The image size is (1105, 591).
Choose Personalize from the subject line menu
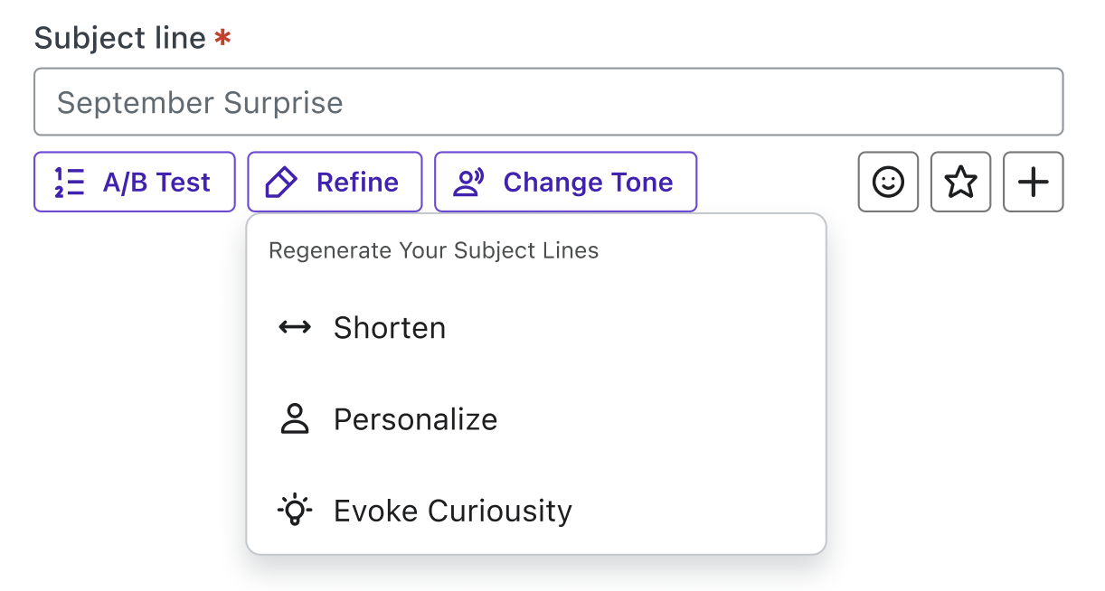(x=416, y=419)
